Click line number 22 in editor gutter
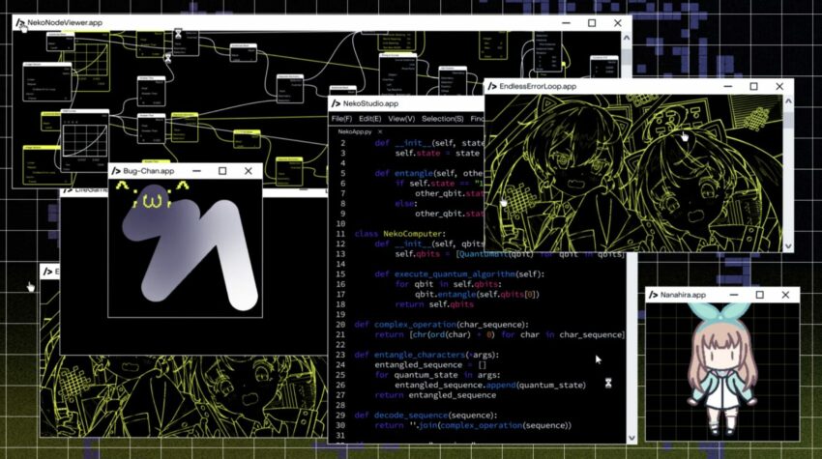Screen dimensions: 822x459 click(340, 345)
